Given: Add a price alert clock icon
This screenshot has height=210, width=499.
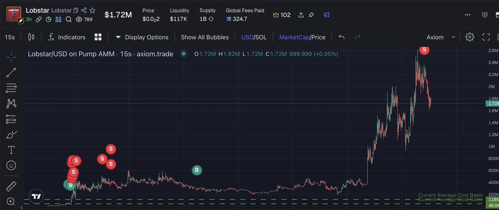Looking at the screenshot, I should tap(485, 15).
